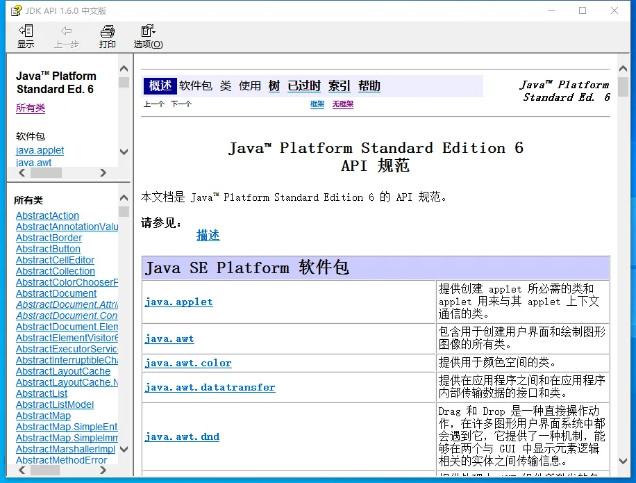Open the 概述 navigation tab
Screen dimensions: 636x483
(160, 85)
